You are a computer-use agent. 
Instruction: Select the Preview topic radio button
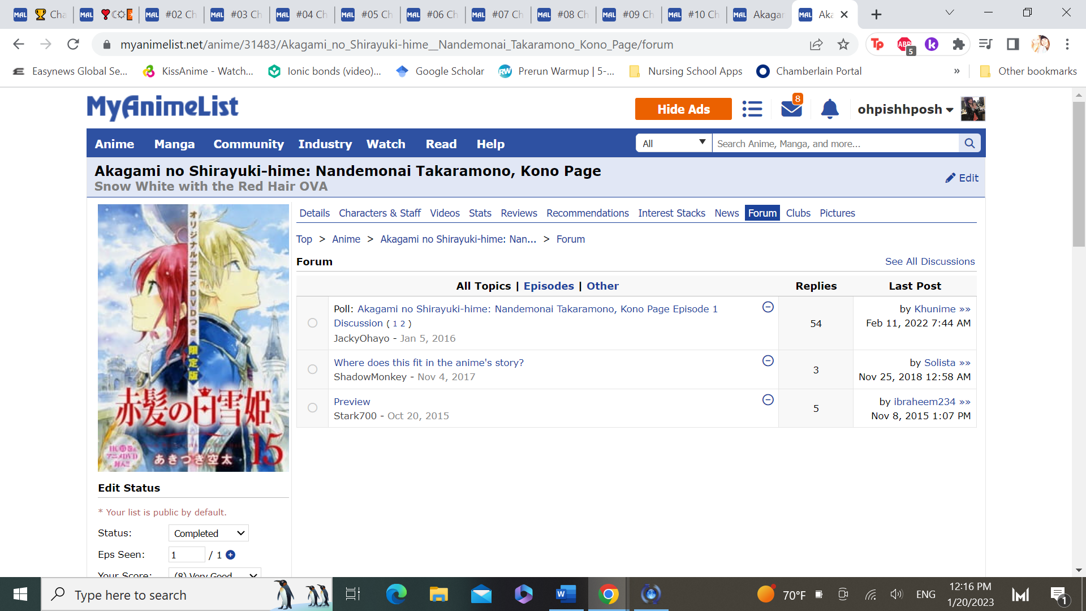[312, 408]
